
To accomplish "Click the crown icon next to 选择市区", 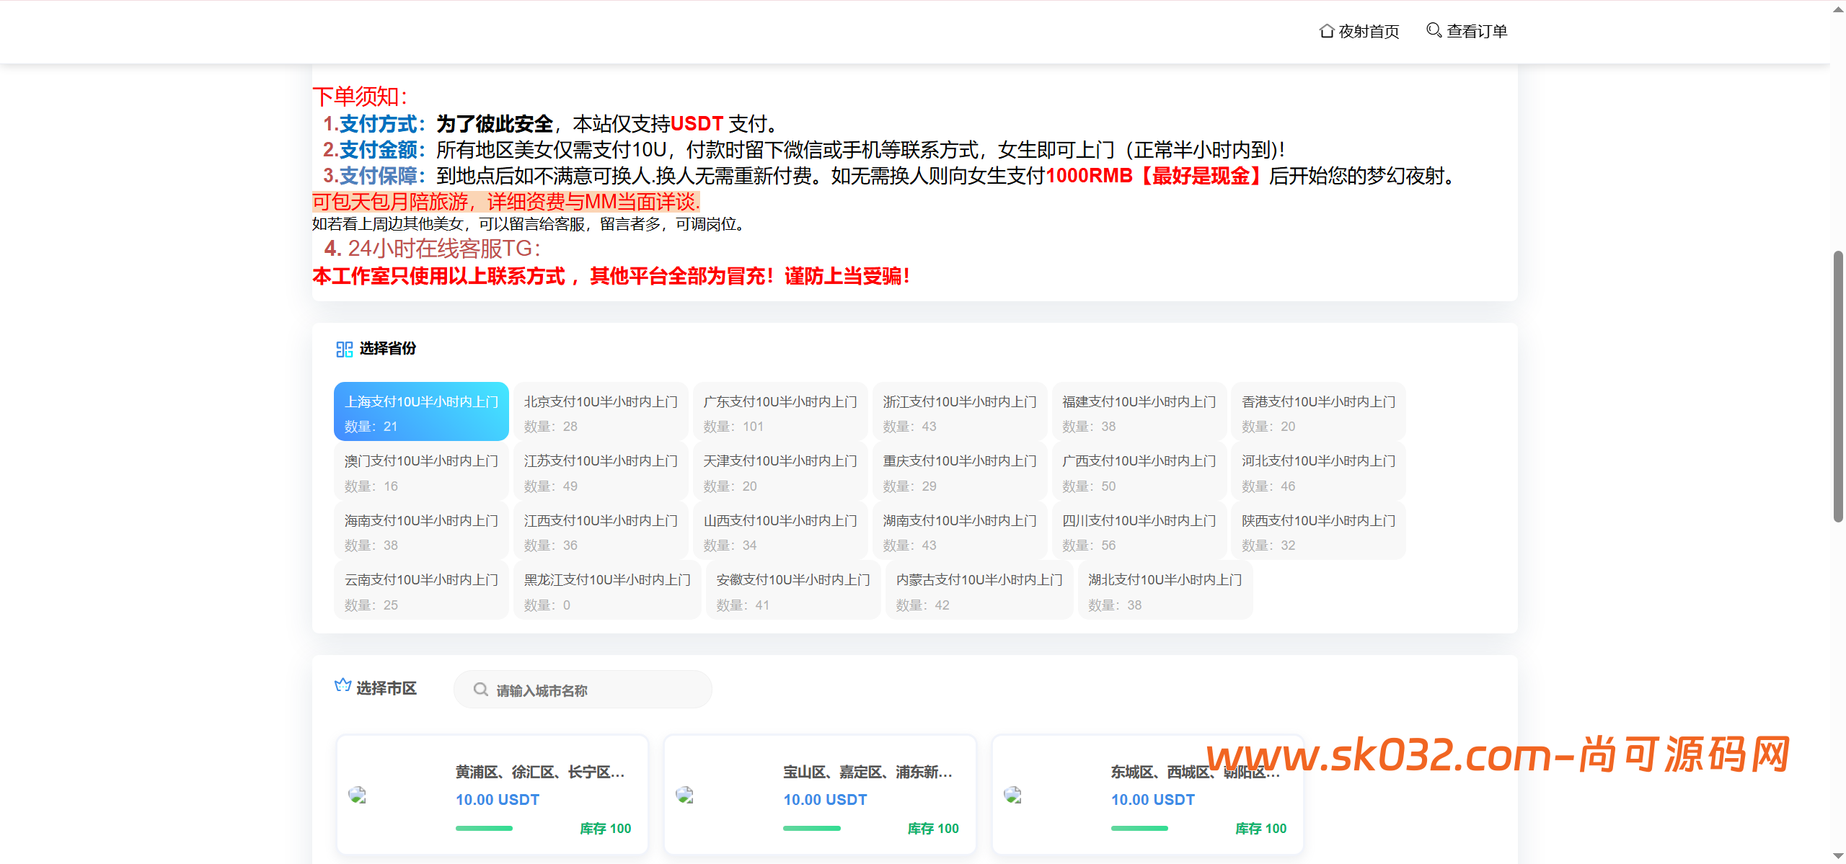I will [x=343, y=685].
